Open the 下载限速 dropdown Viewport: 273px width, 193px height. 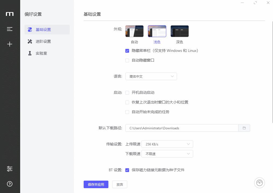tap(167, 154)
